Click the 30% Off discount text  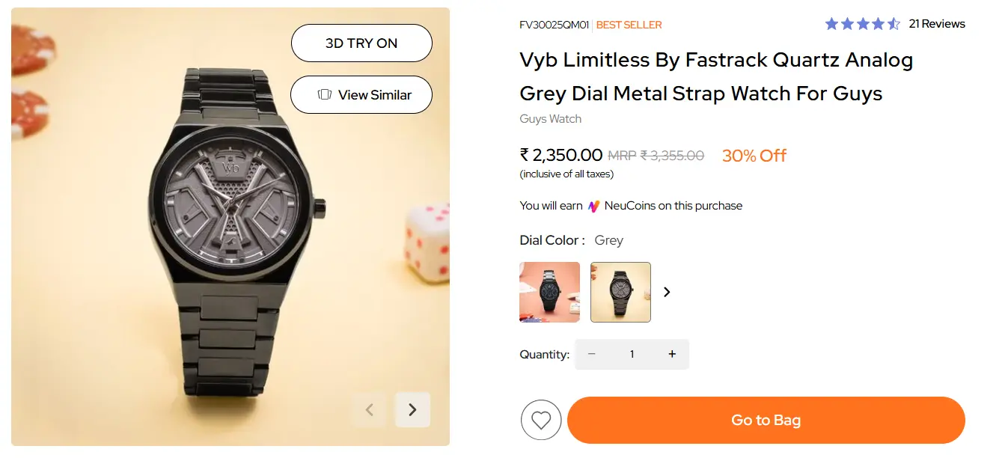754,156
